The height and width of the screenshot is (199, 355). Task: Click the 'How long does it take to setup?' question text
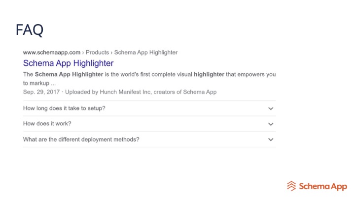coord(64,108)
